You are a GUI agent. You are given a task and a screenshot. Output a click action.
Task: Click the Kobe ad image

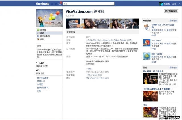coord(150,96)
